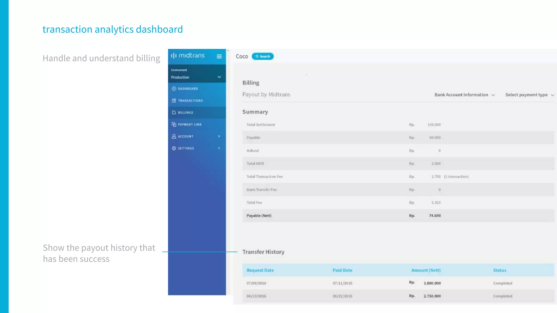Open the Payment Link menu item

click(190, 124)
